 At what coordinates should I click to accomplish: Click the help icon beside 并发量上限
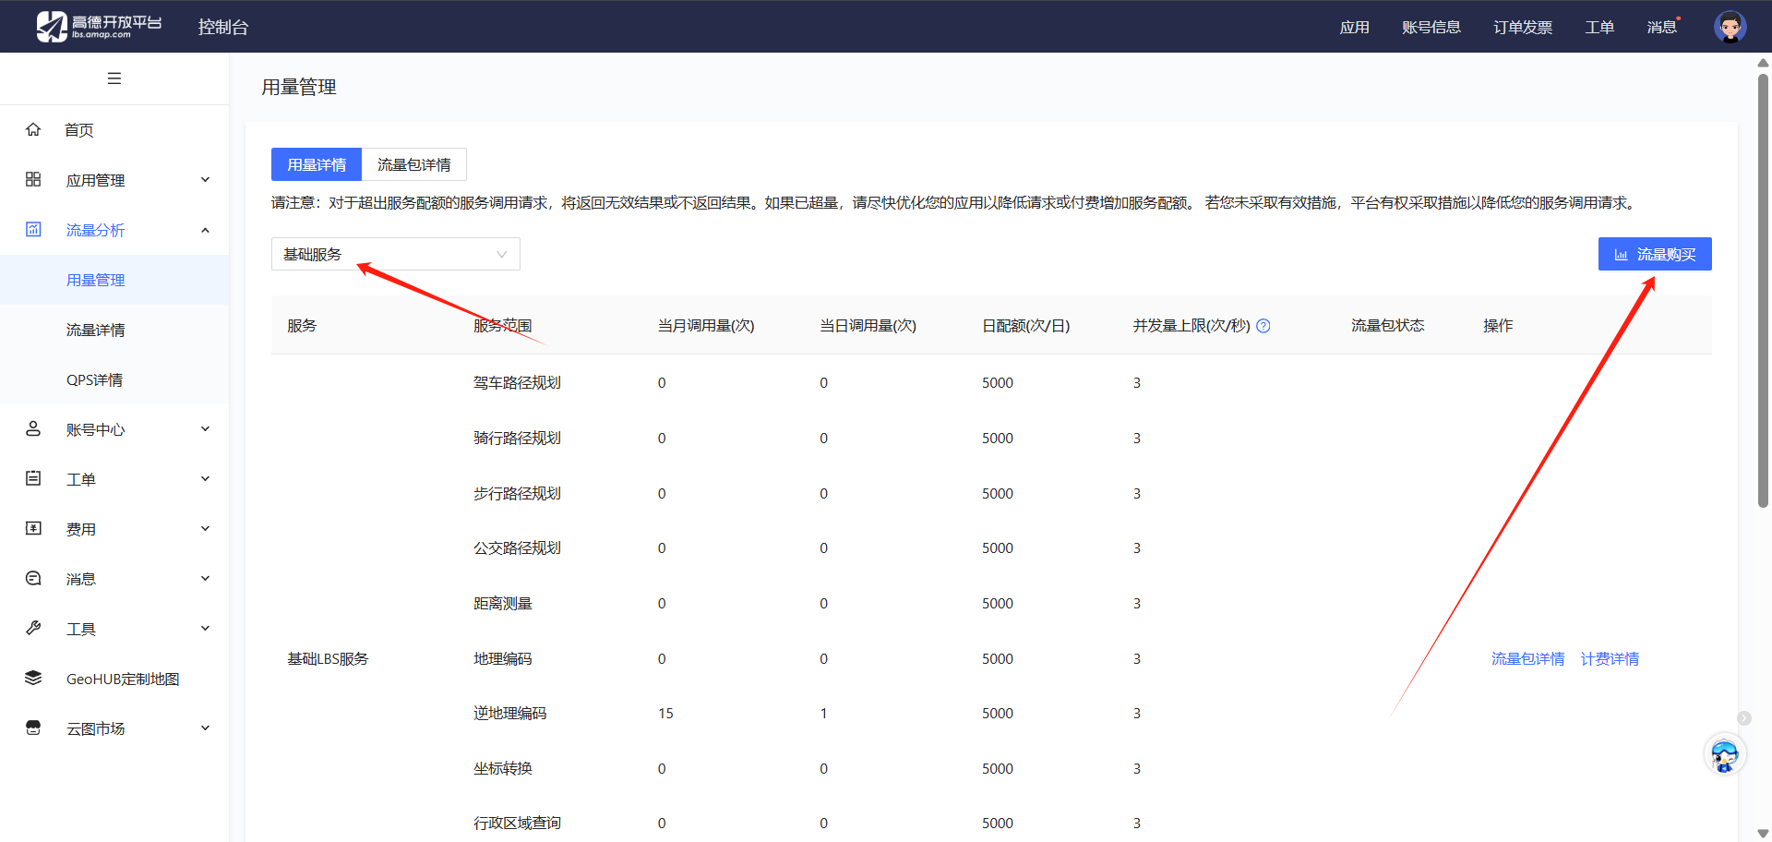click(x=1263, y=326)
